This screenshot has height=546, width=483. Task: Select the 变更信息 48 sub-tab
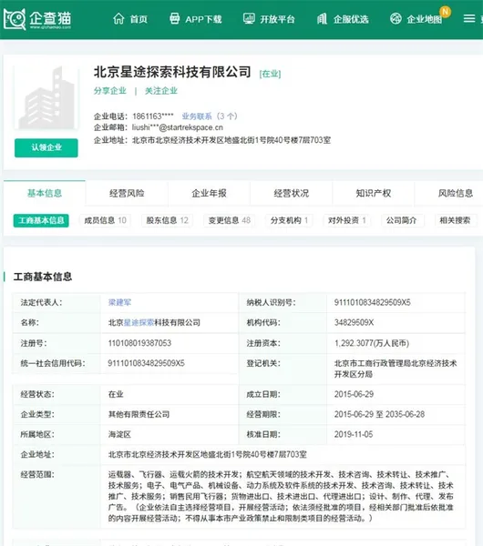pyautogui.click(x=229, y=220)
